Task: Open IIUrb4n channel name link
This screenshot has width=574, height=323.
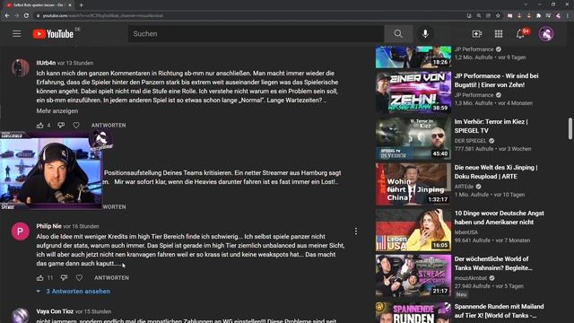Action: (46, 63)
